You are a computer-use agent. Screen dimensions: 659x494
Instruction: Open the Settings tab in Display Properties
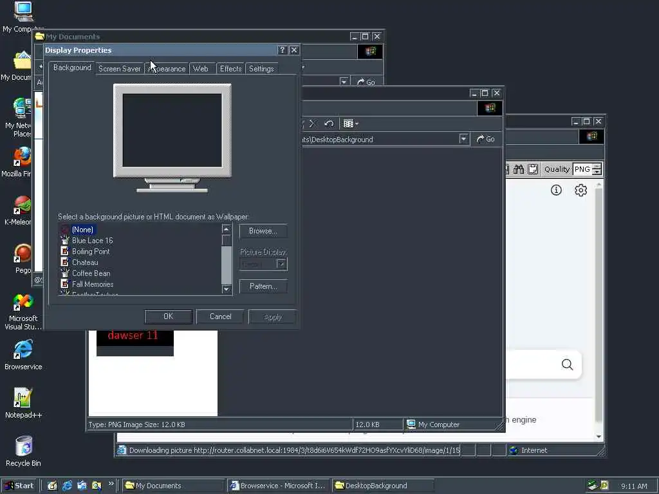pyautogui.click(x=261, y=68)
